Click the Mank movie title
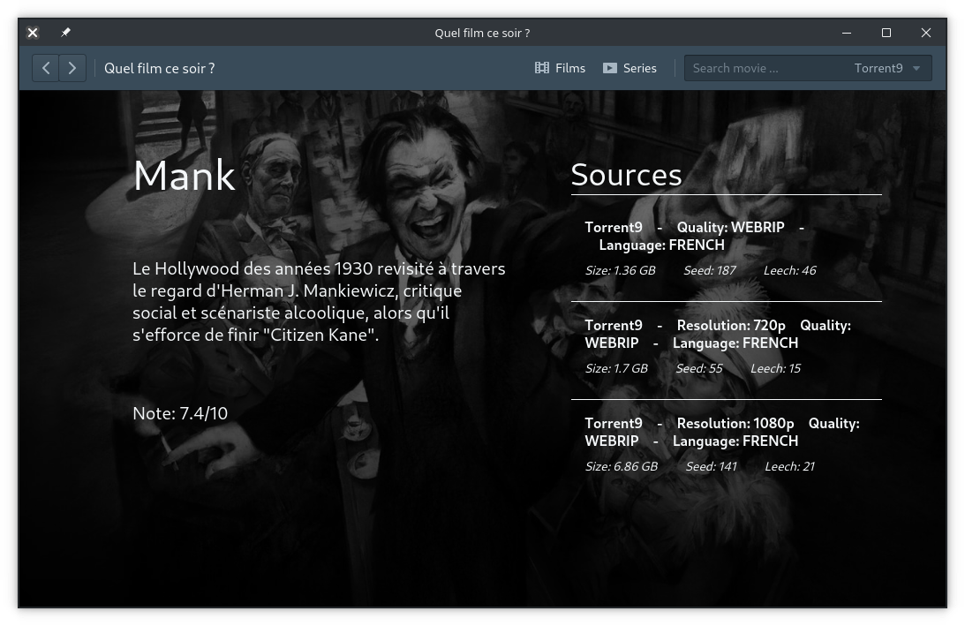965x626 pixels. click(x=184, y=176)
